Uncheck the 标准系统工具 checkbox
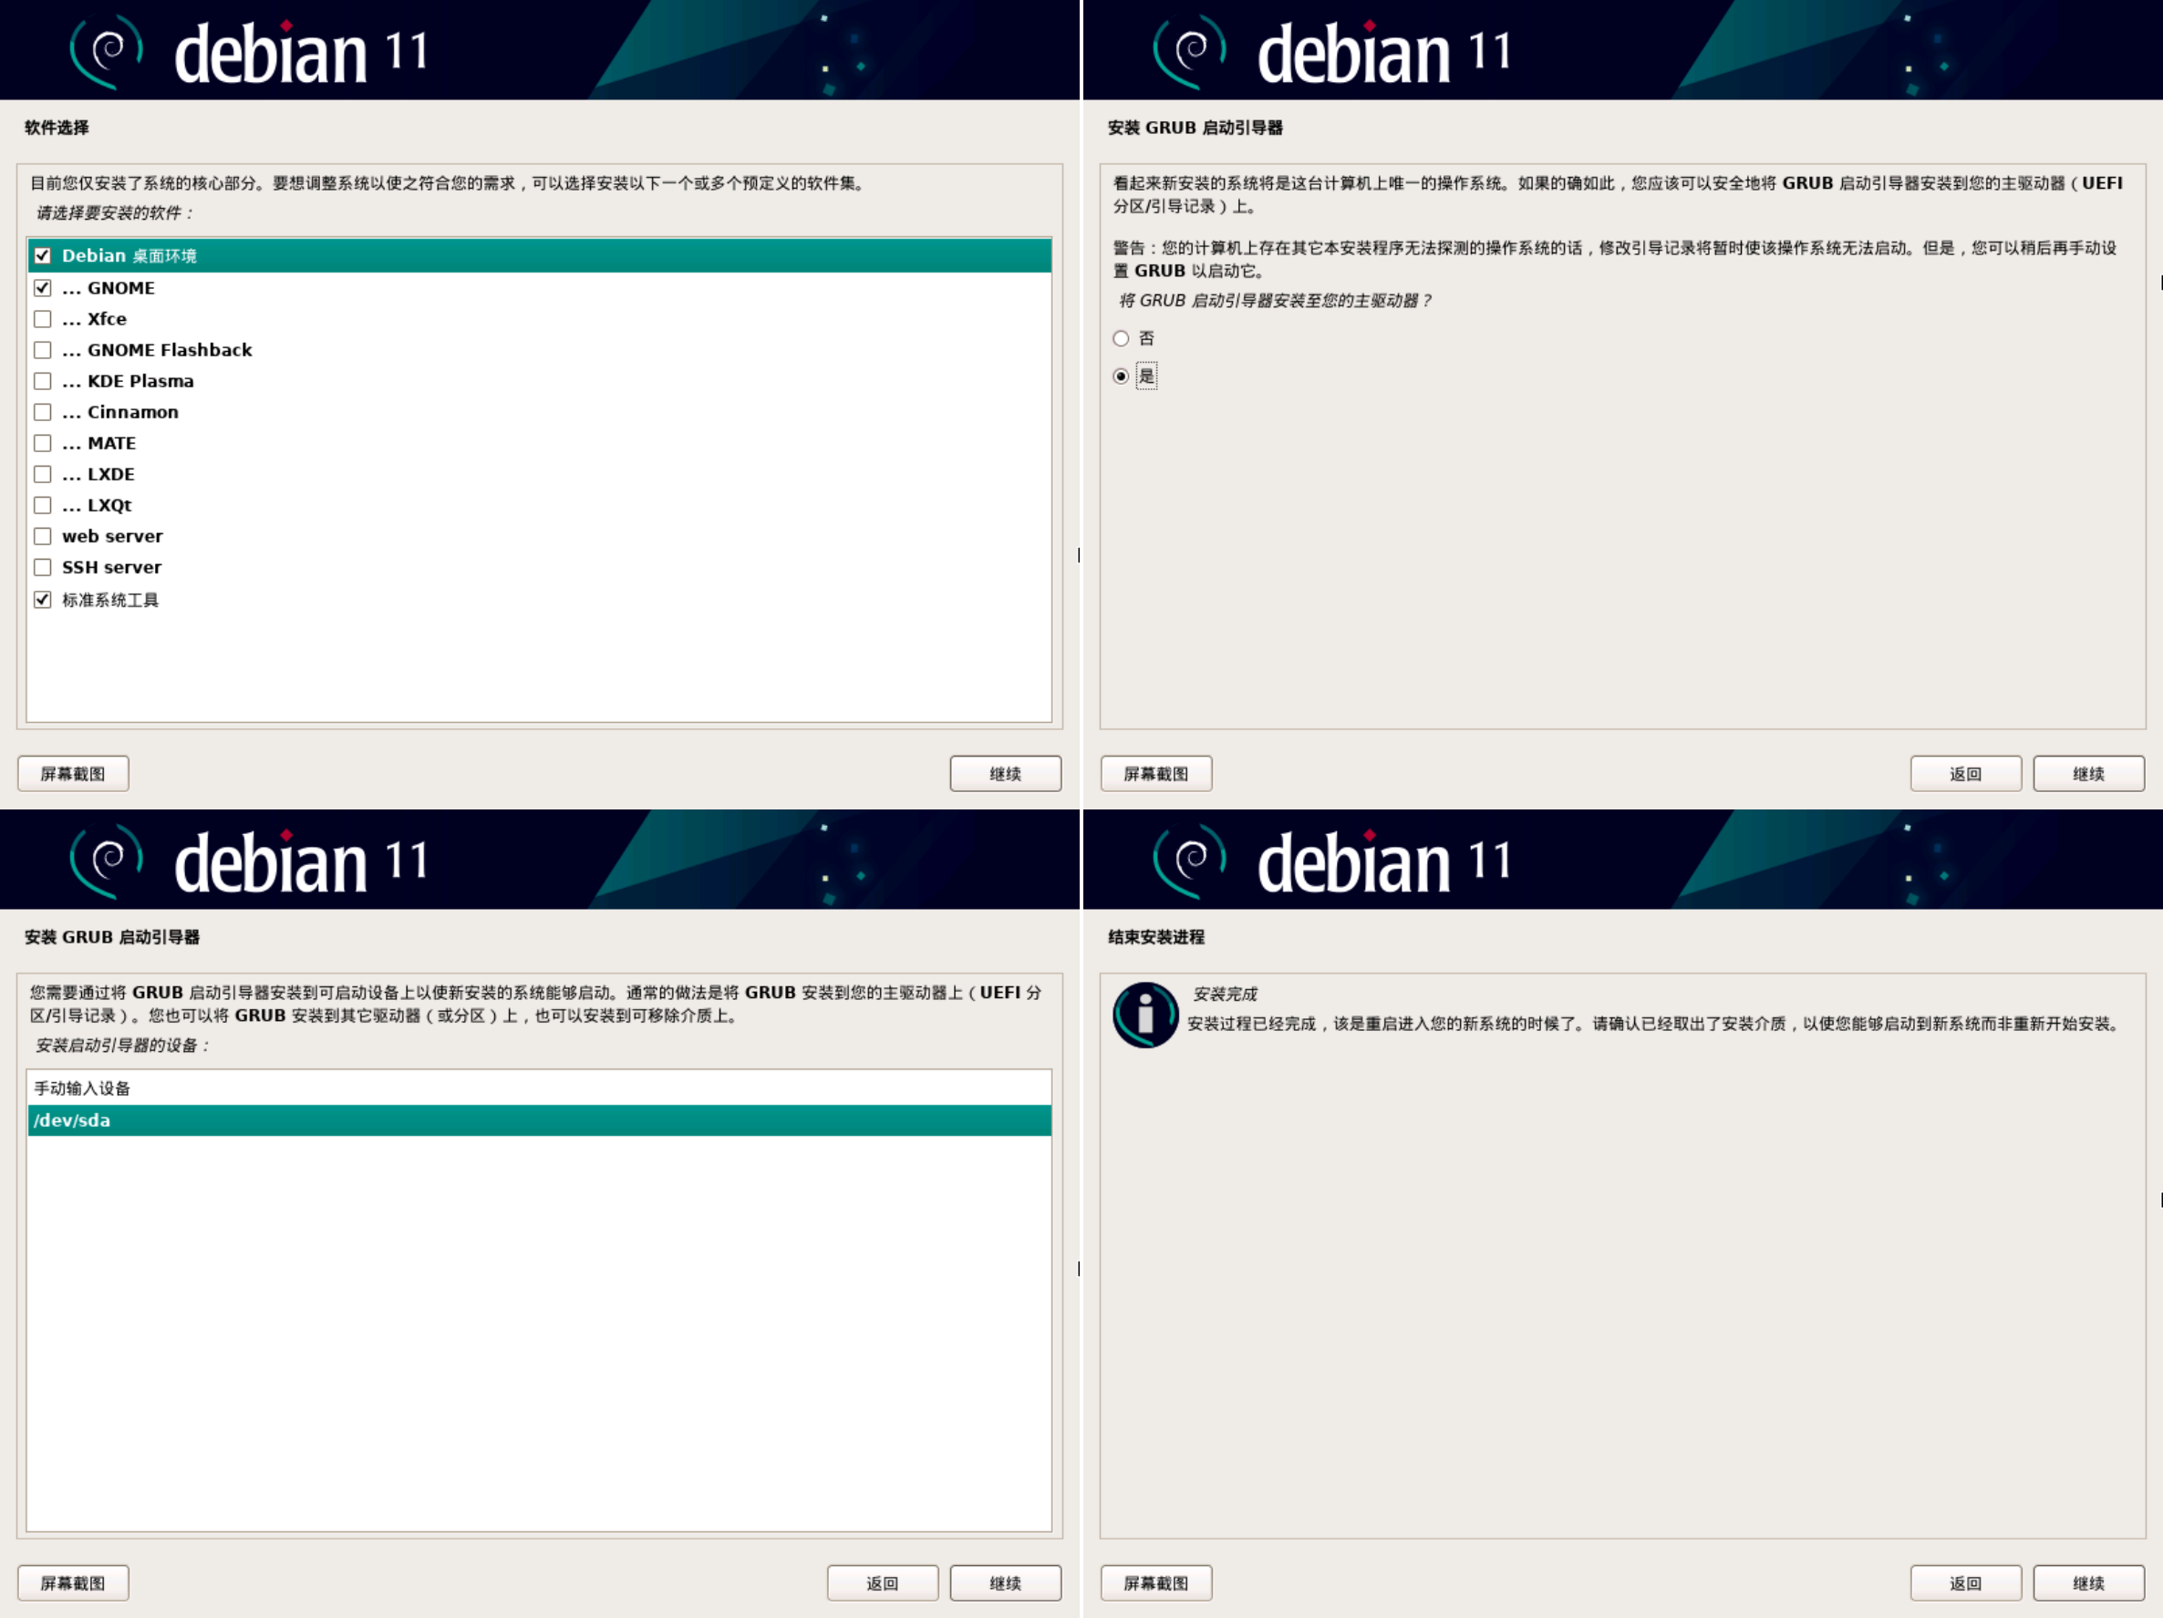 pos(42,601)
